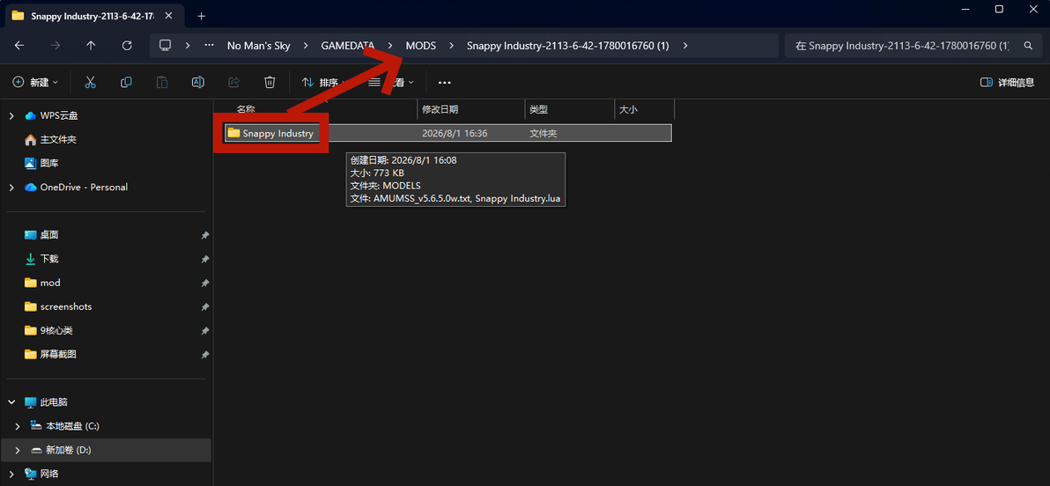Click the PC monitor icon in address bar
This screenshot has height=486, width=1050.
[x=165, y=46]
